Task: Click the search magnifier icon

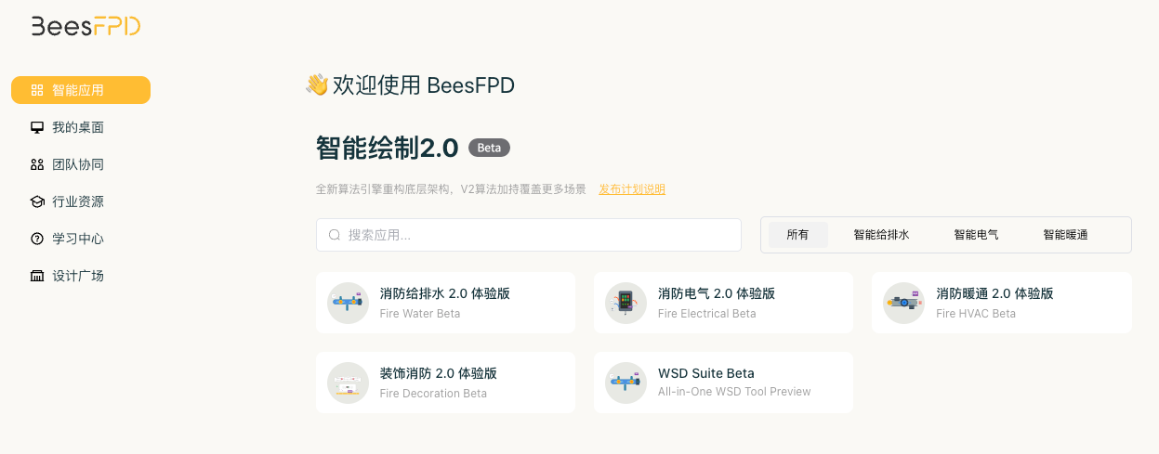Action: (335, 235)
